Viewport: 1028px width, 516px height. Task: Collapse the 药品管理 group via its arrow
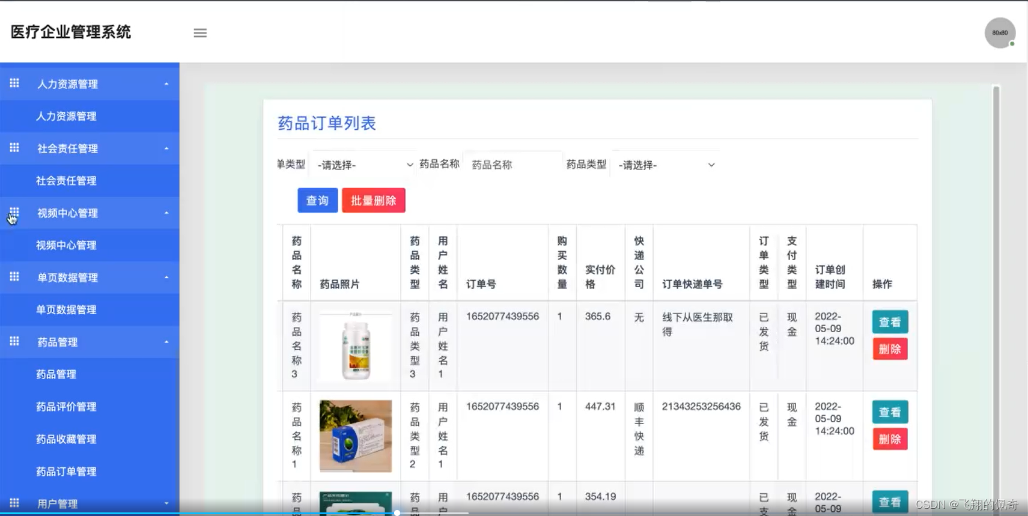[x=166, y=342]
